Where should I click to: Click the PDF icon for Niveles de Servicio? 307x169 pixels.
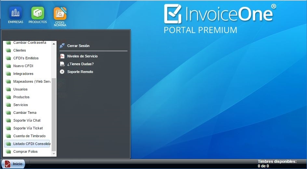[62, 56]
